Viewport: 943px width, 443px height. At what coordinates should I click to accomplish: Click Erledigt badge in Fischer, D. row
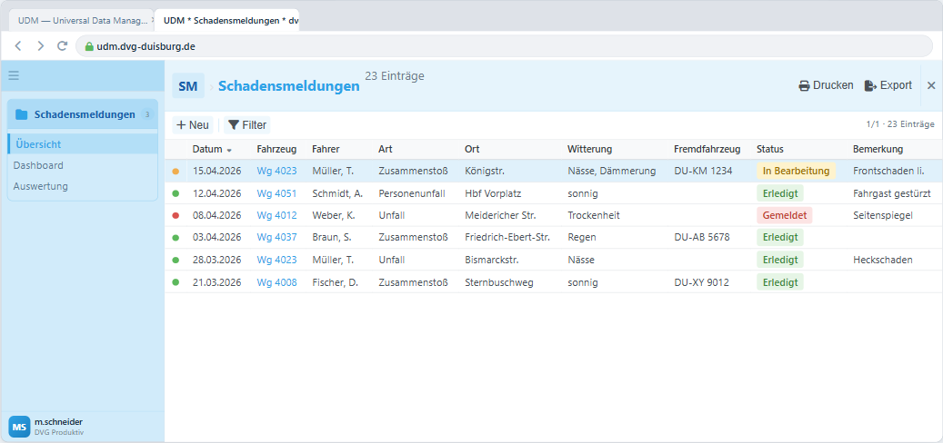pos(780,282)
